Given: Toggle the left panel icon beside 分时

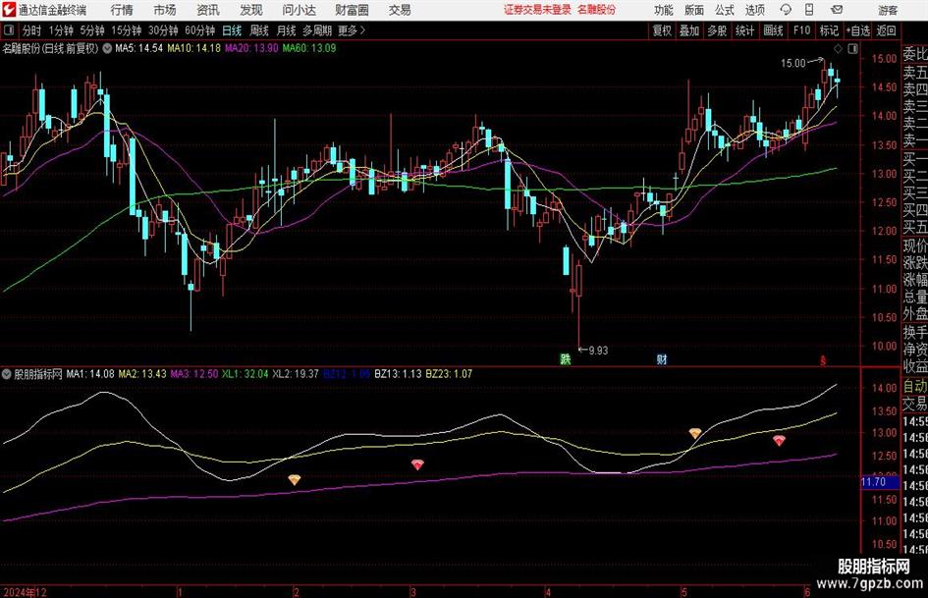Looking at the screenshot, I should pyautogui.click(x=9, y=30).
